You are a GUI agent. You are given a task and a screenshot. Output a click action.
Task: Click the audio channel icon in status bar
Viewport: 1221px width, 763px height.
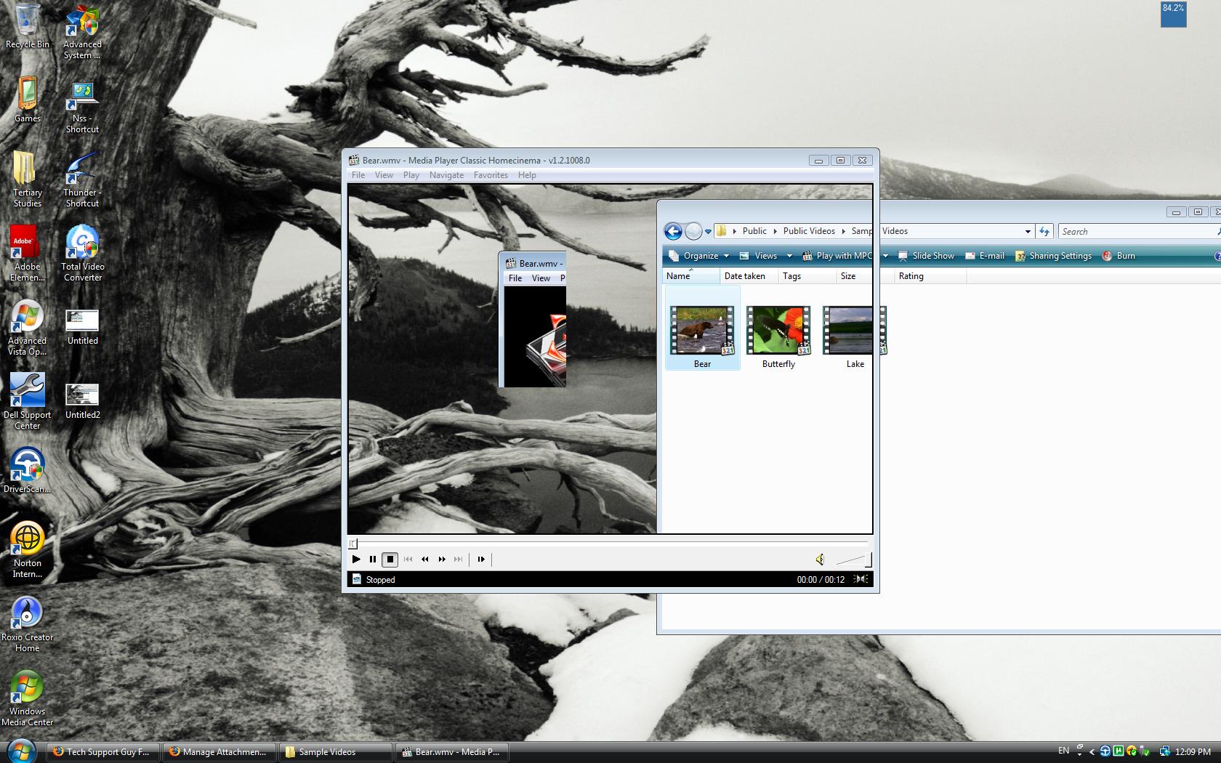coord(861,579)
